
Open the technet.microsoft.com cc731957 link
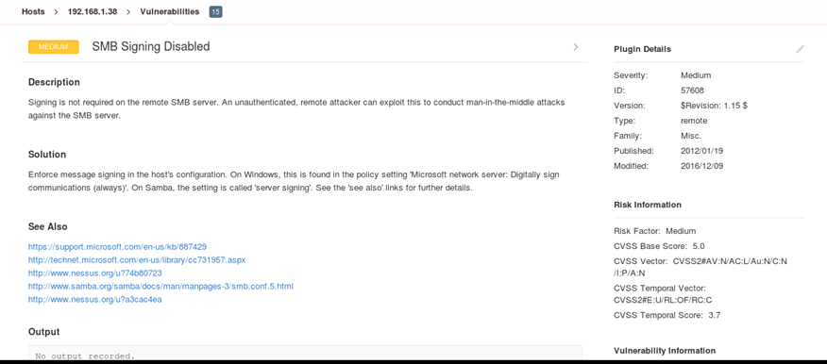pos(137,259)
